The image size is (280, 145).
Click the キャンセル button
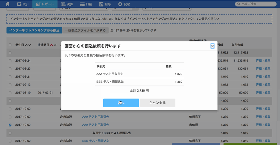[157, 103]
